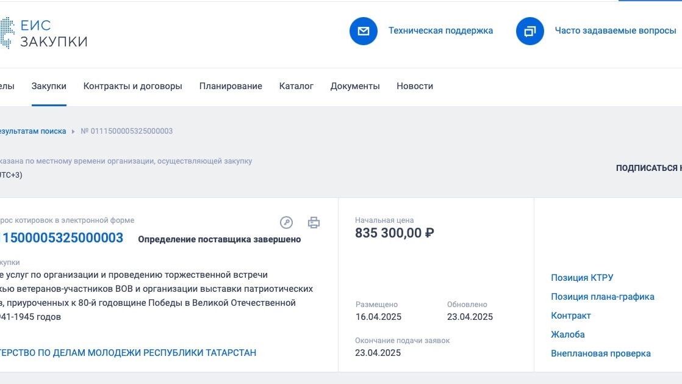682x384 pixels.
Task: Select the Планирование menu item
Action: (x=231, y=86)
